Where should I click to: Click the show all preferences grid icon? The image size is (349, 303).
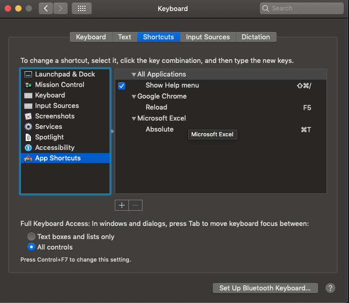click(81, 8)
